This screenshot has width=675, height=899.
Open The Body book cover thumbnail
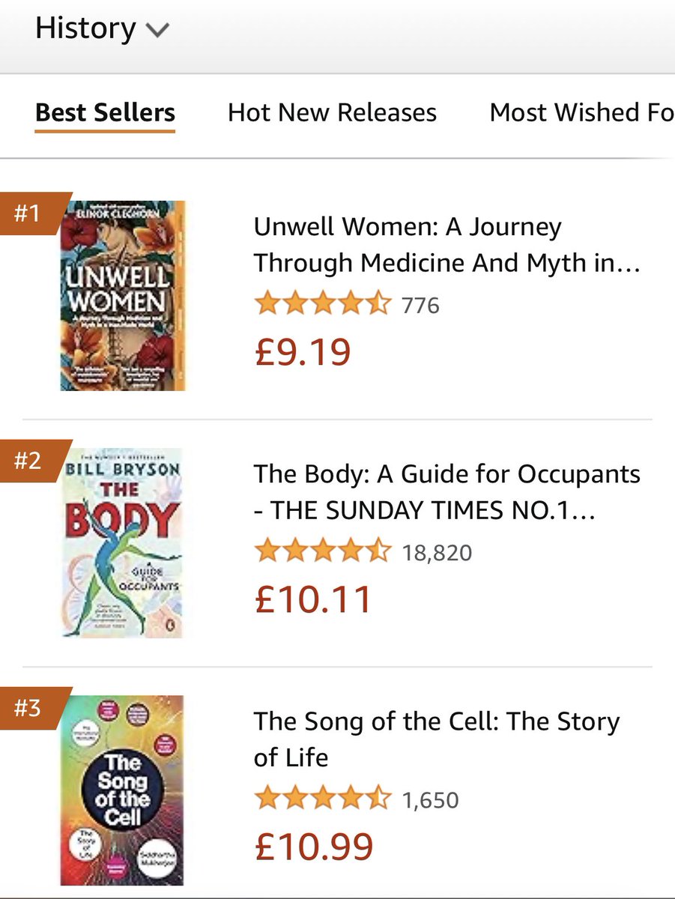pos(123,542)
